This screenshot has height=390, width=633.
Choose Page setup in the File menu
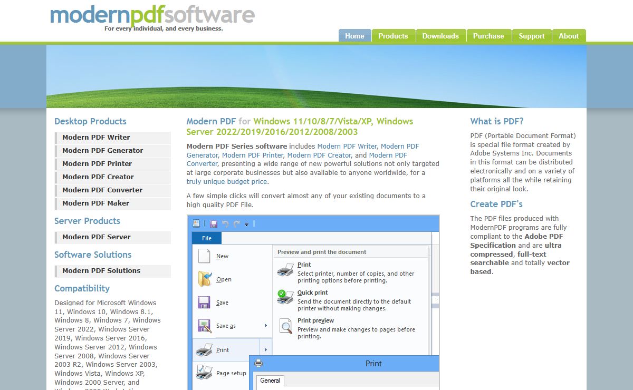tap(231, 373)
